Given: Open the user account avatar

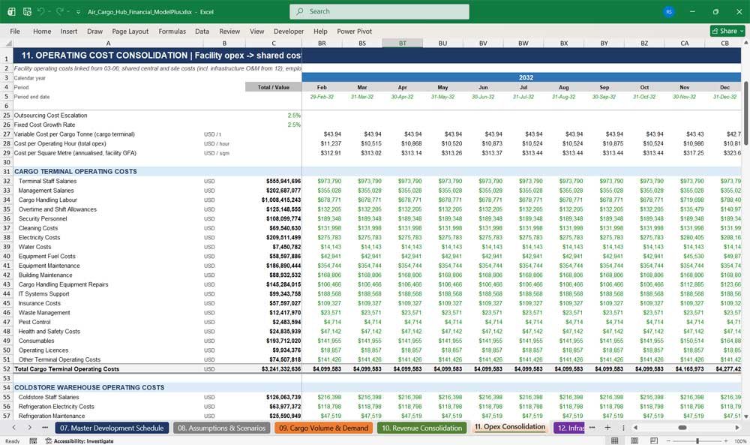Looking at the screenshot, I should coord(669,11).
